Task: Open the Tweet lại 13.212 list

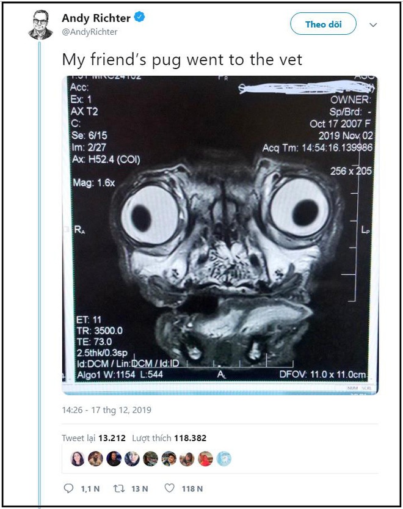Action: coord(93,438)
